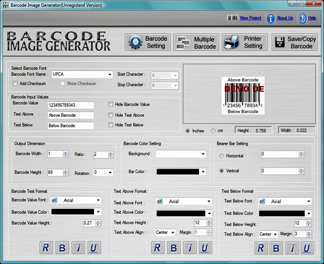Make Text Below italic
The width and height of the screenshot is (324, 264).
point(292,248)
